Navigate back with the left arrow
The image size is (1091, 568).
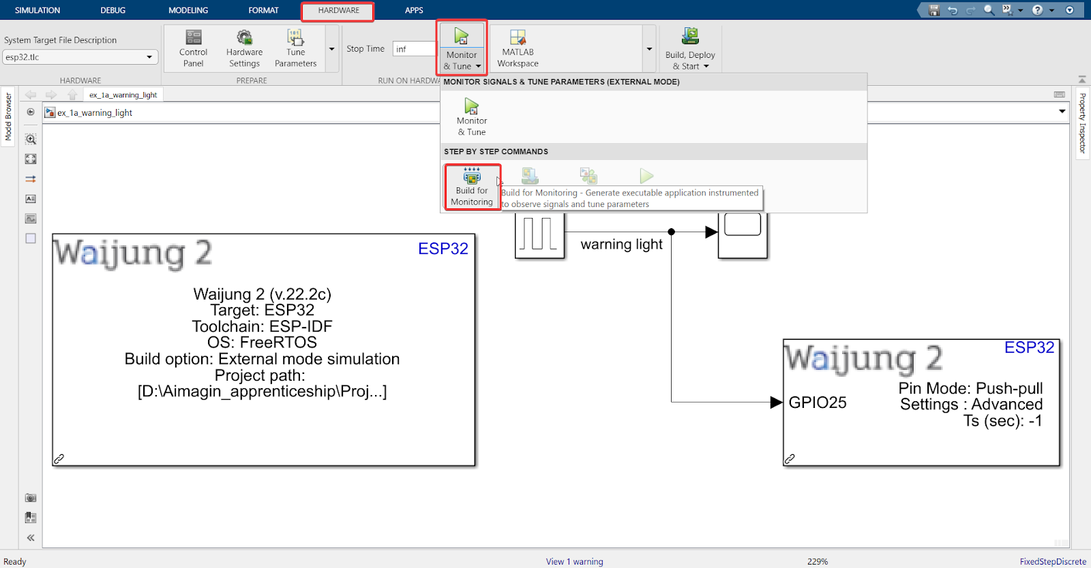31,95
